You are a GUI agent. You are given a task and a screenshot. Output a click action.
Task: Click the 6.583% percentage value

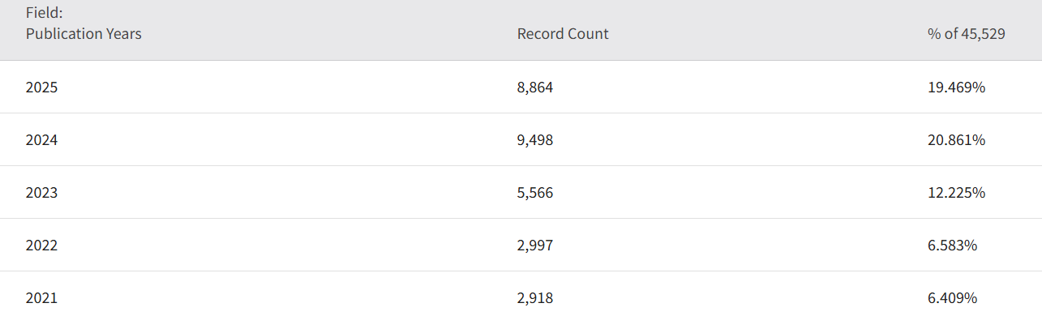952,246
